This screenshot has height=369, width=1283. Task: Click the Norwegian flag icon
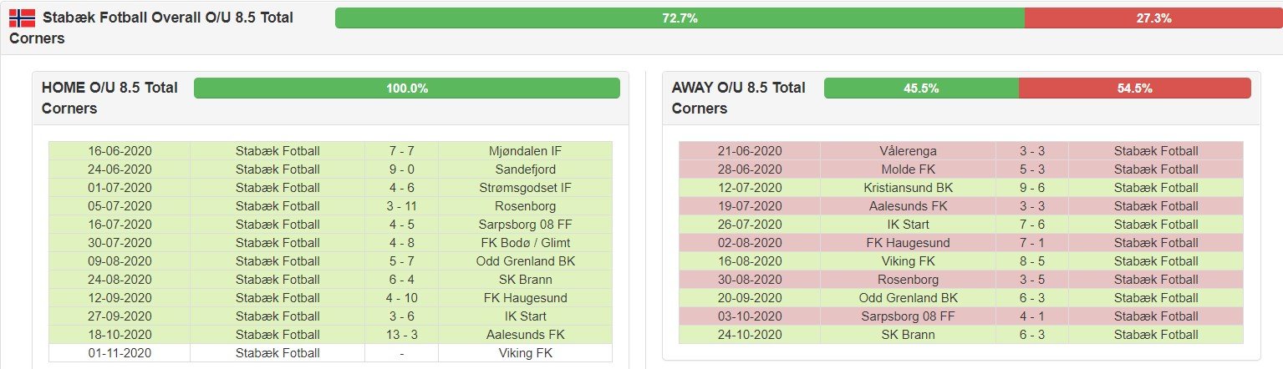click(x=23, y=18)
